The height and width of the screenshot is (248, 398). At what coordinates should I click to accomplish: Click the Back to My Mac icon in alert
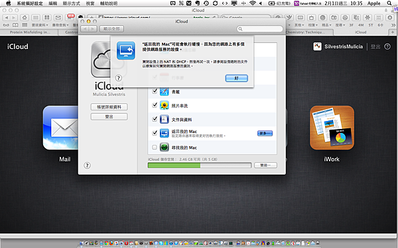point(126,51)
